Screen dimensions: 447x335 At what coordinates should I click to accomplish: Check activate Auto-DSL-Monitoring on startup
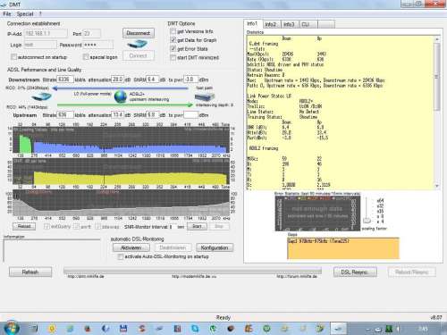121,256
